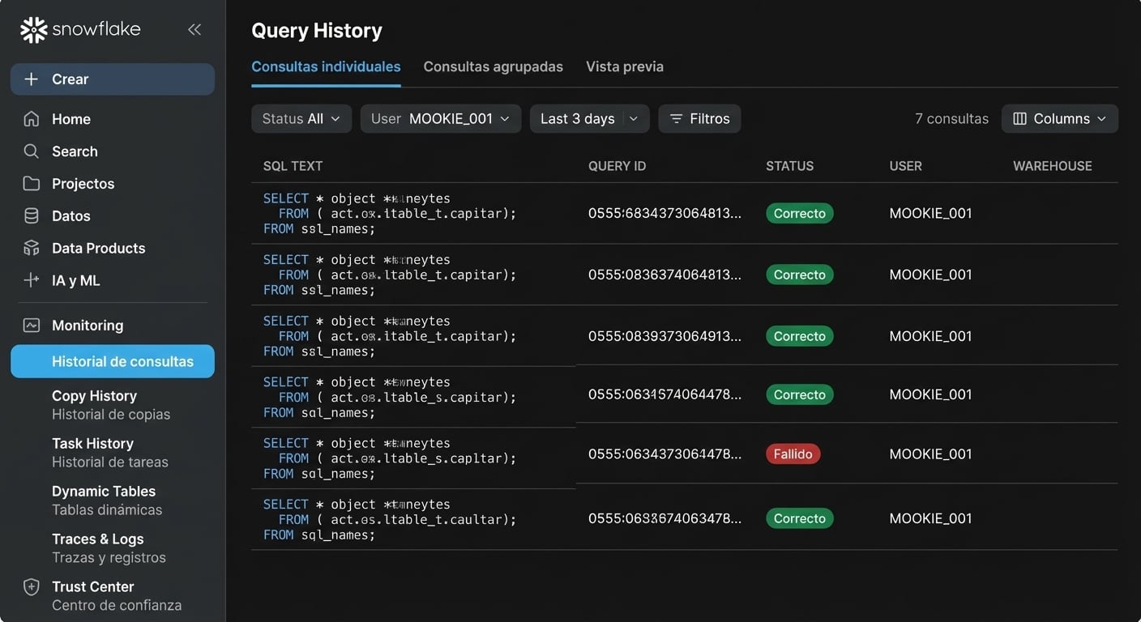Open Last 3 days dropdown
The height and width of the screenshot is (622, 1141).
point(590,119)
